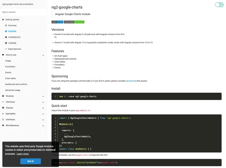Collapse the How to use section
The image size is (226, 168).
43,55
